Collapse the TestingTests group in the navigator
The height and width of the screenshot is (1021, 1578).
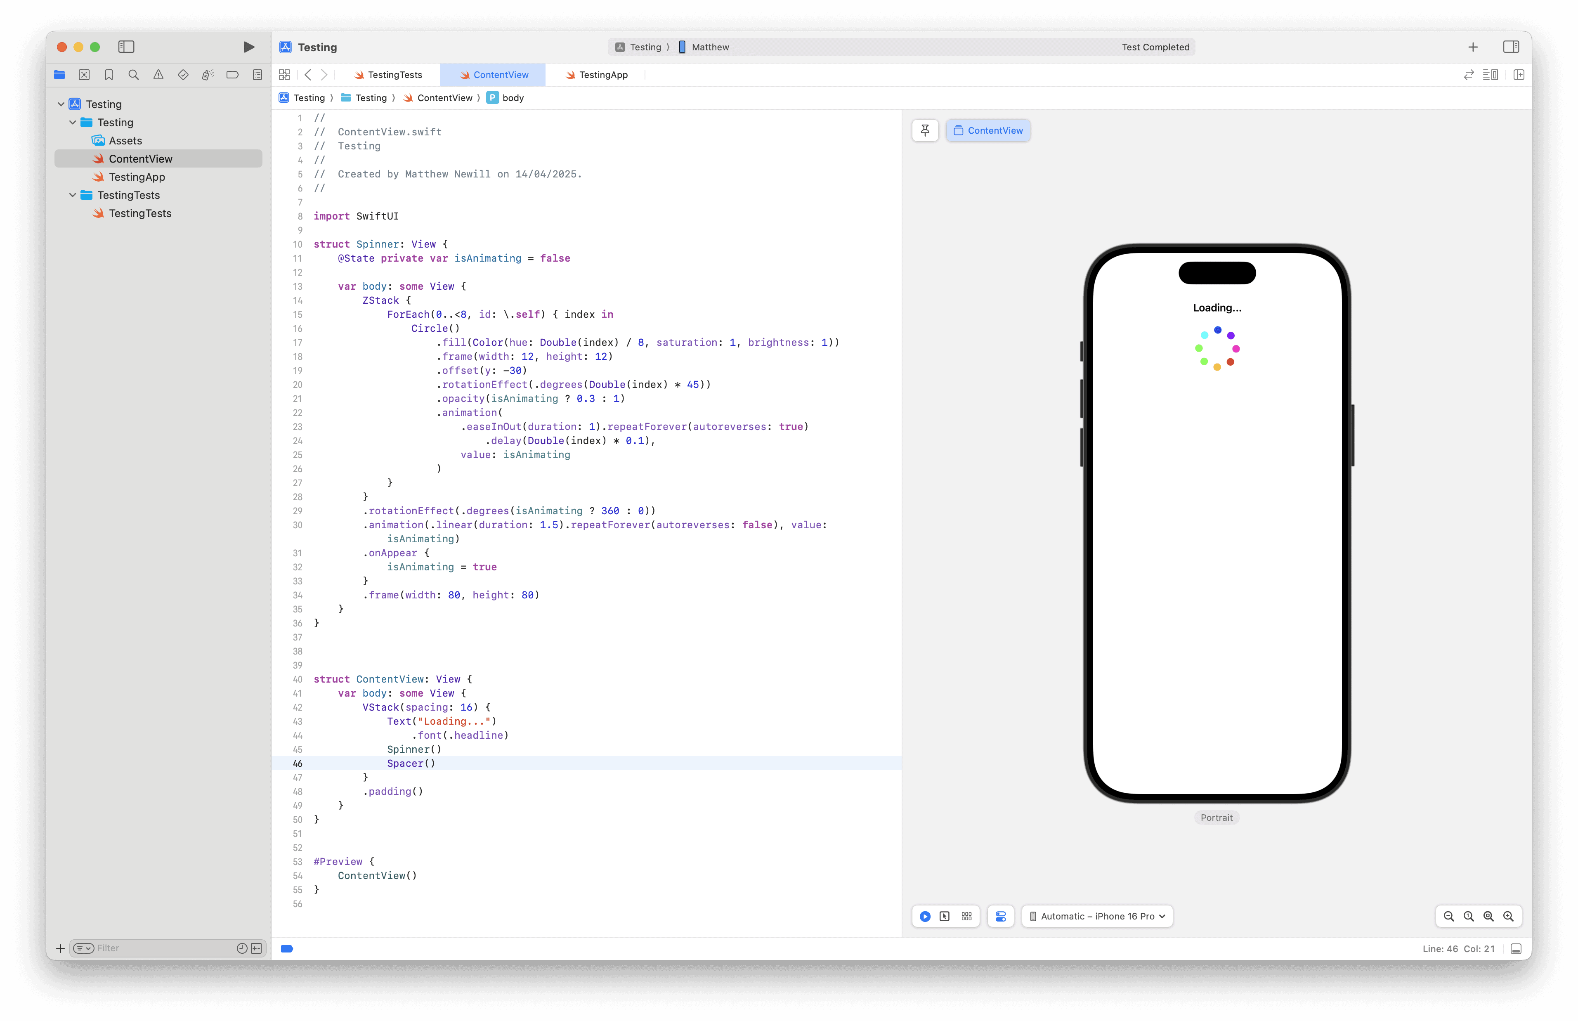tap(73, 195)
